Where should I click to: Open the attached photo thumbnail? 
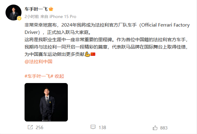(x=46, y=102)
